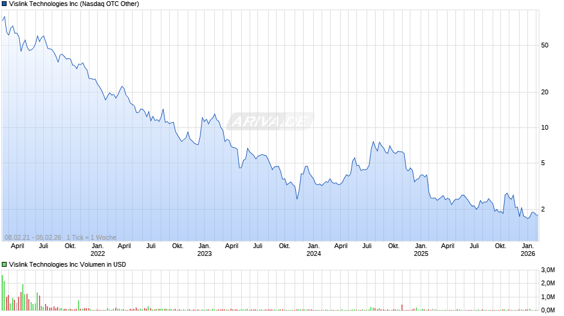Click the price axis label '2'

pos(543,209)
